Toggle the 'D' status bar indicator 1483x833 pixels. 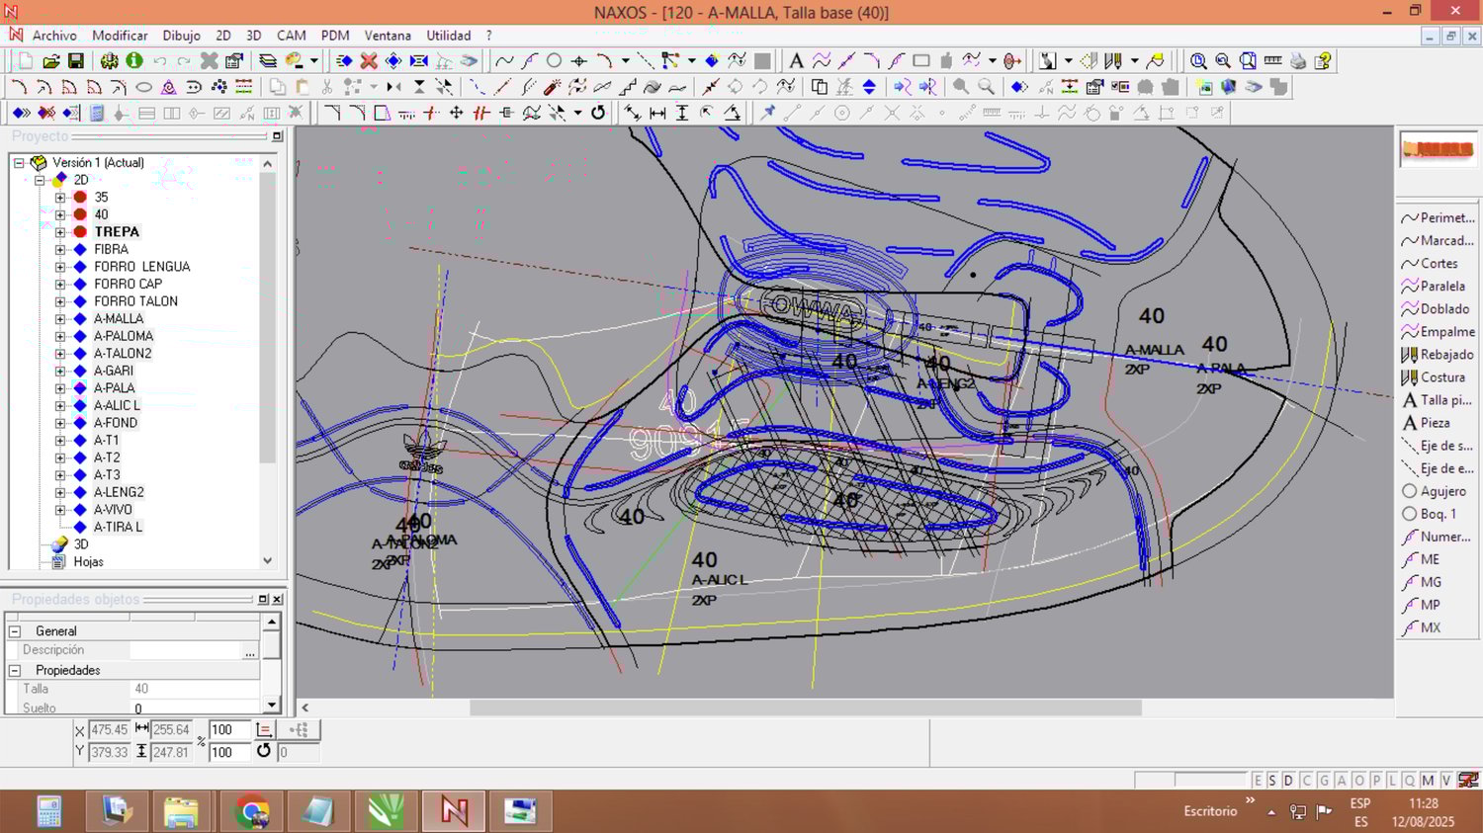pyautogui.click(x=1288, y=781)
